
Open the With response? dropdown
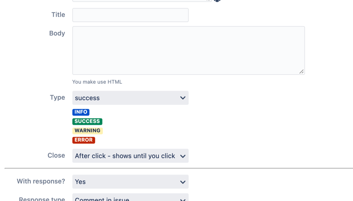[x=130, y=182]
